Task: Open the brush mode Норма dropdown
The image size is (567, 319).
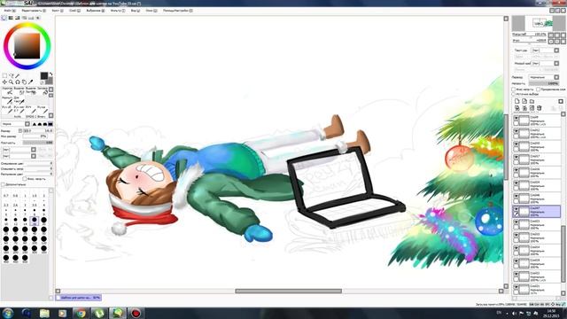Action: [x=16, y=124]
